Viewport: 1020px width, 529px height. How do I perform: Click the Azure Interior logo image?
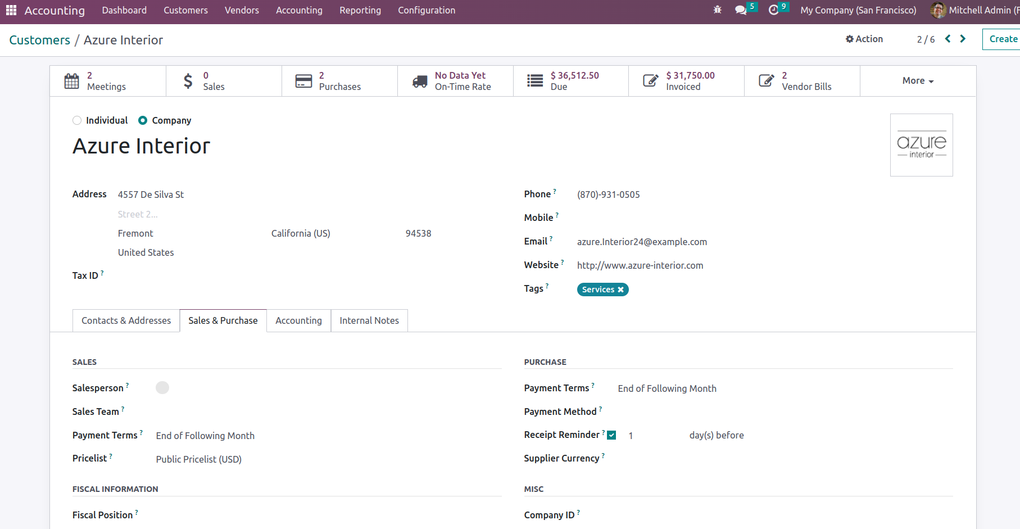click(922, 145)
